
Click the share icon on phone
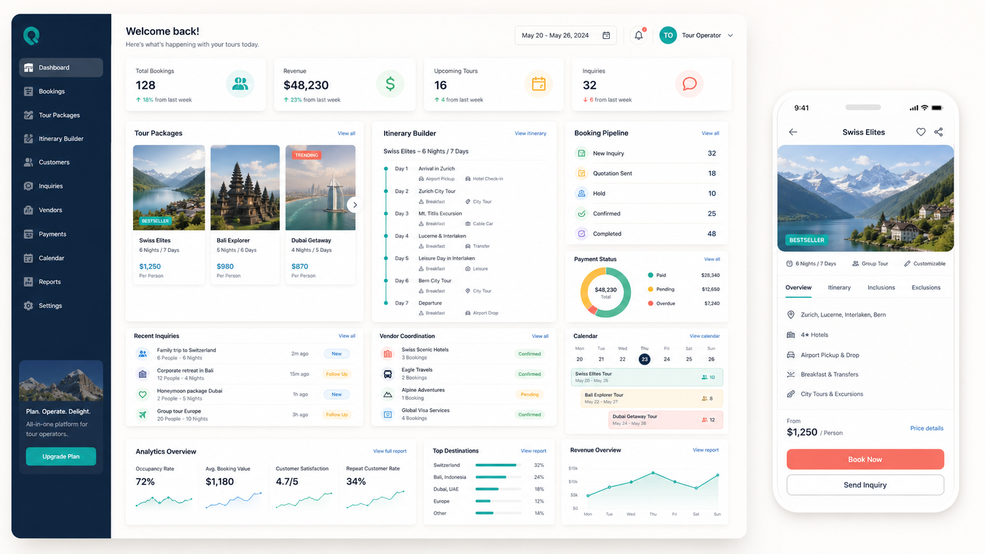tap(938, 132)
